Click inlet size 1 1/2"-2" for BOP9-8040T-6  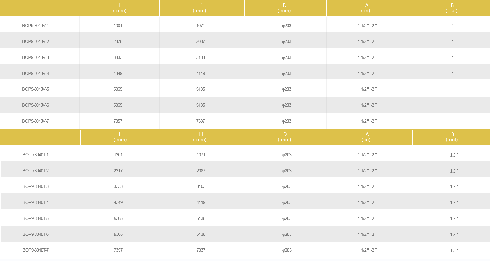point(367,235)
